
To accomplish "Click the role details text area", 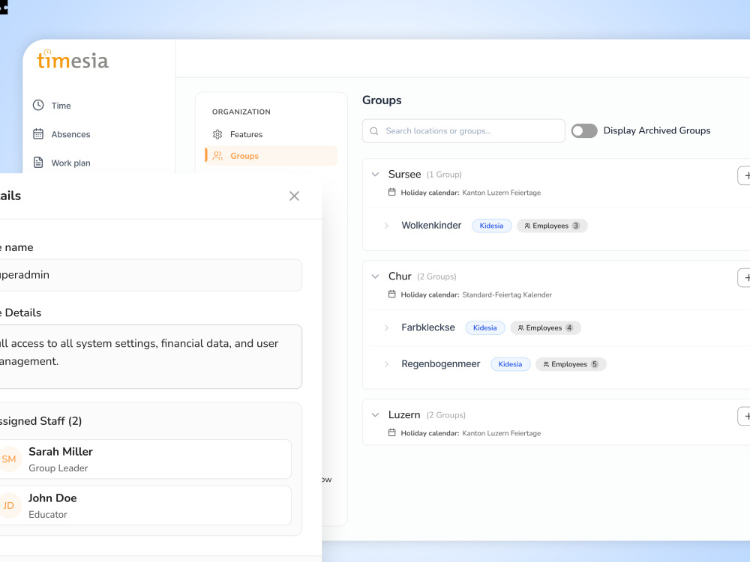I will coord(151,357).
